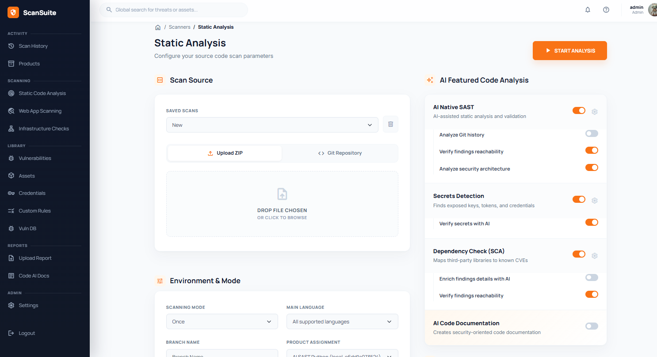
Task: Toggle the Secrets Detection switch
Action: tap(579, 199)
